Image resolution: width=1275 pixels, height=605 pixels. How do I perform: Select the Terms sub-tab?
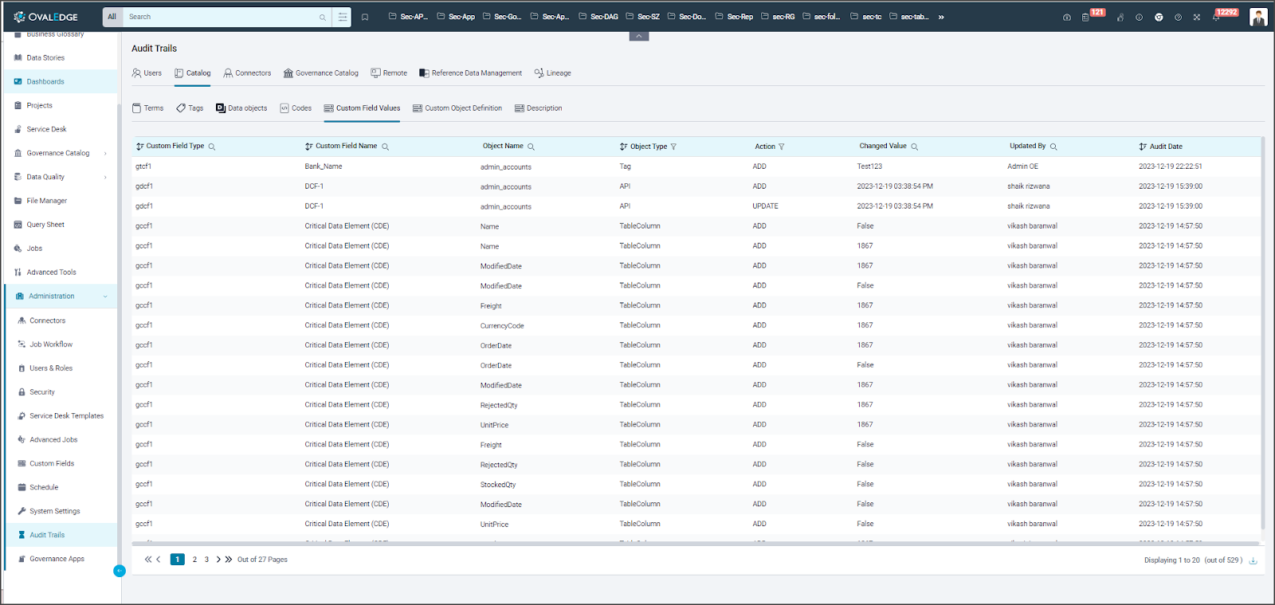(x=148, y=108)
